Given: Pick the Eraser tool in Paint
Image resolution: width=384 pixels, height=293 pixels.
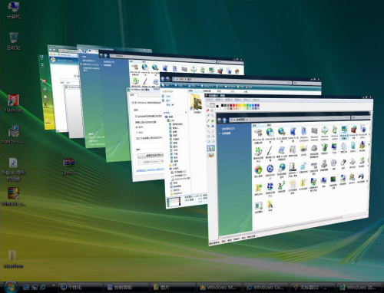Looking at the screenshot, I should pos(207,110).
